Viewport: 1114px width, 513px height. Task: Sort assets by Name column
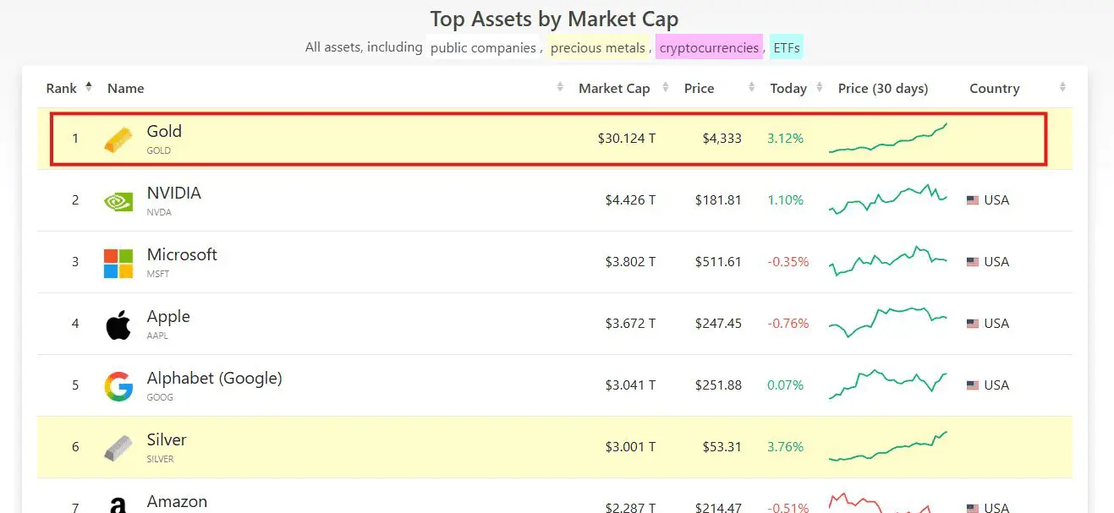[x=126, y=89]
